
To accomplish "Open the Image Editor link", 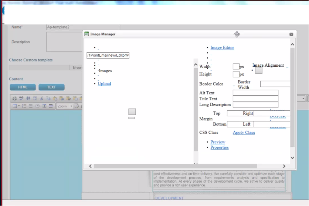I will (222, 47).
